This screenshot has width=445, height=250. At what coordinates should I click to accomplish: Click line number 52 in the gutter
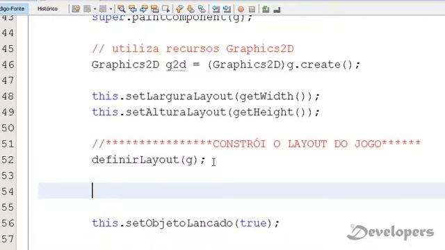click(8, 160)
